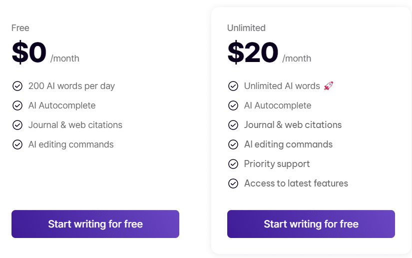Viewport: 412px width, 258px height.
Task: Start writing for free under the Free plan
Action: point(95,224)
